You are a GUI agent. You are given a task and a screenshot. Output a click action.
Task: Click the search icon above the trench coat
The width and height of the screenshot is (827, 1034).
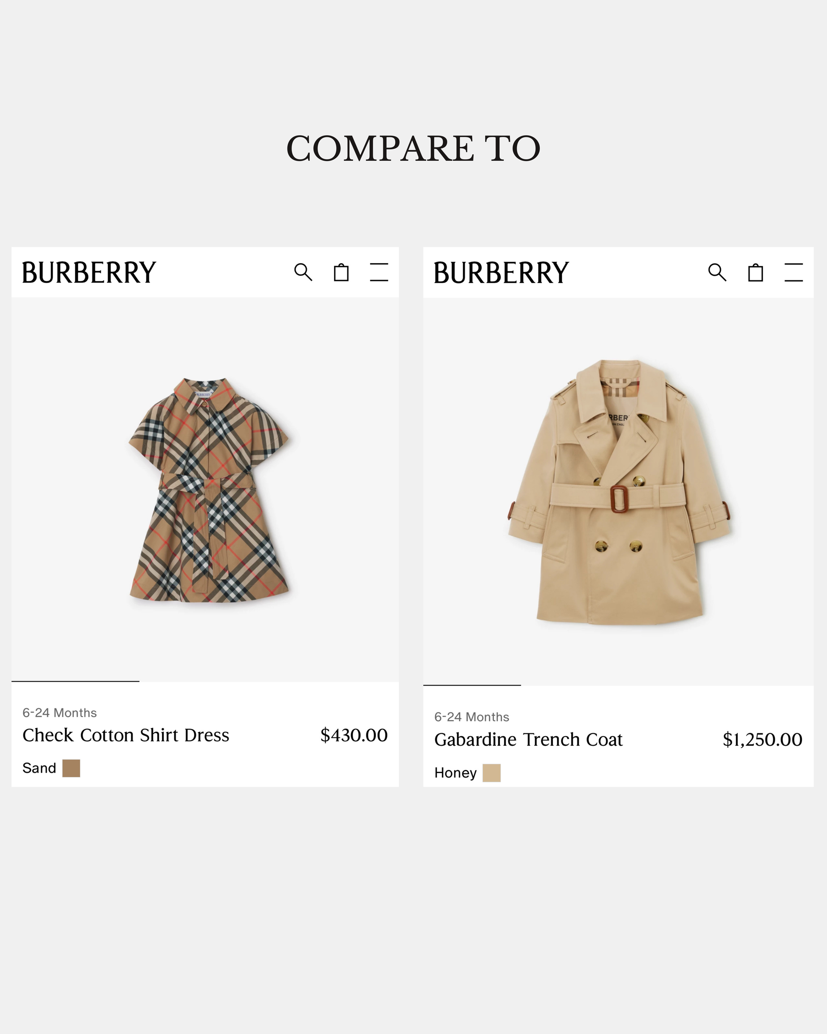717,272
